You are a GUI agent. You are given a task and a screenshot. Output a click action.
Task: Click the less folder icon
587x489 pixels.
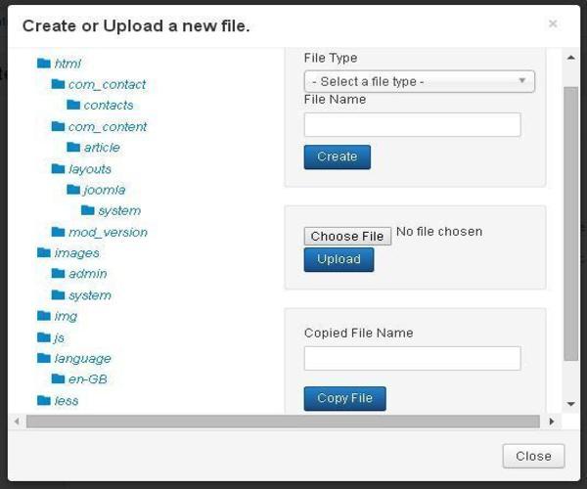pos(43,400)
